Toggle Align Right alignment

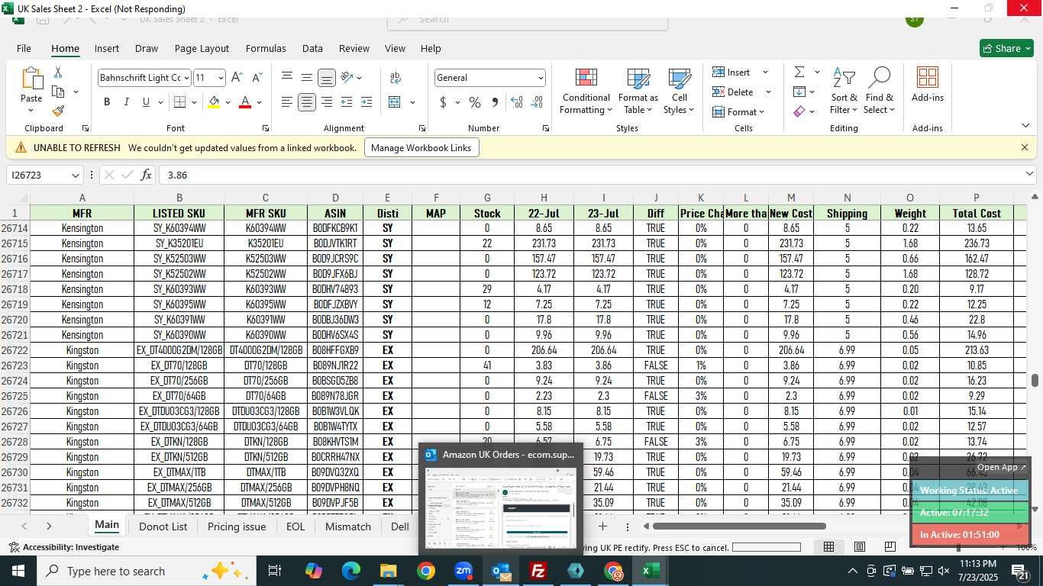tap(327, 102)
